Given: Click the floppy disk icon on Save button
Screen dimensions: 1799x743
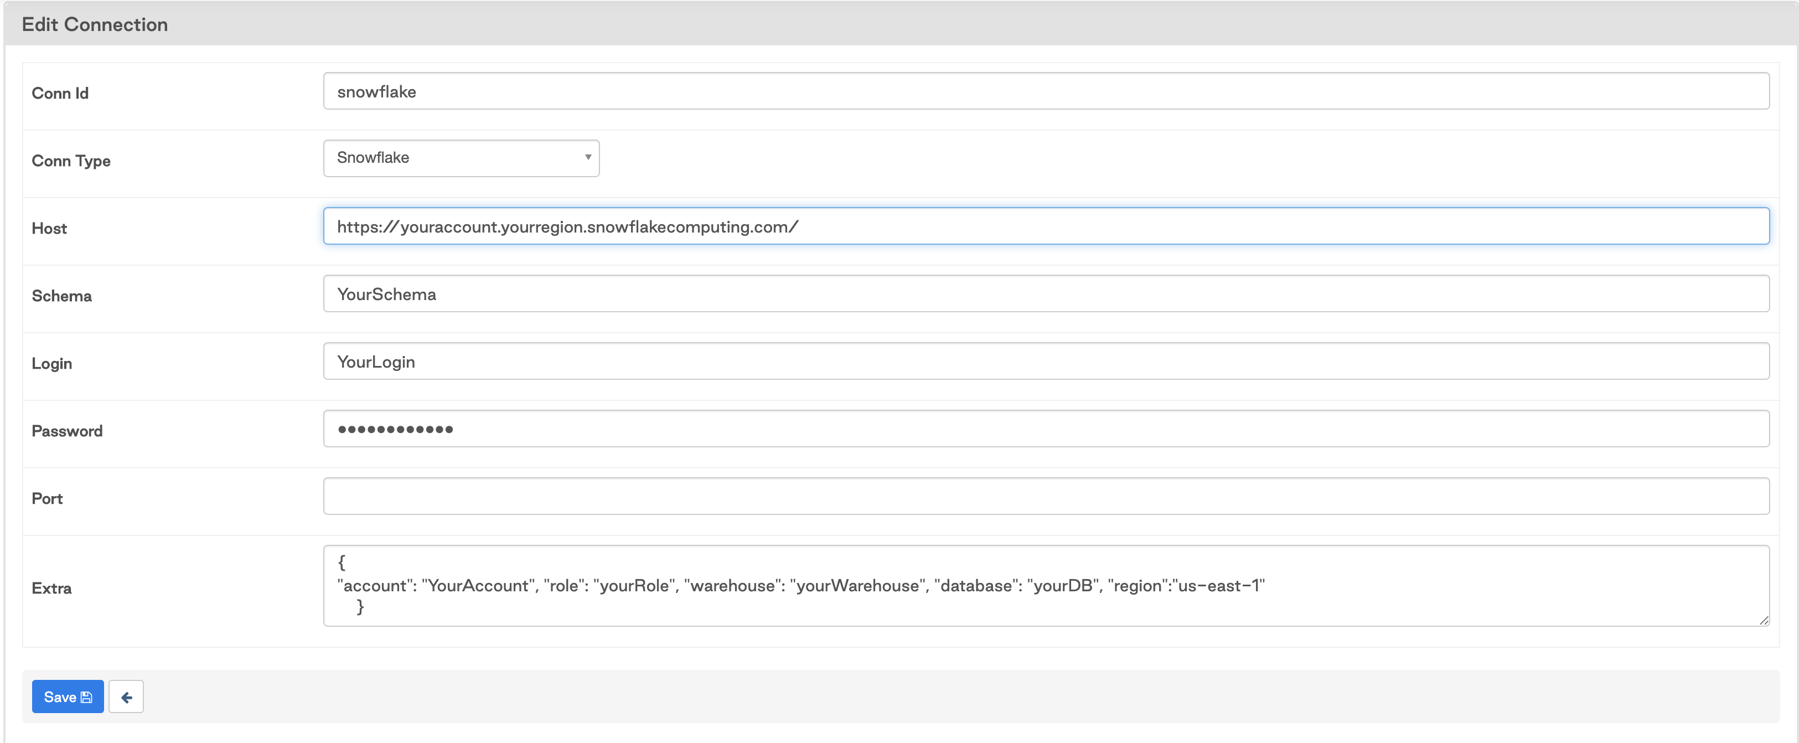Looking at the screenshot, I should click(86, 696).
